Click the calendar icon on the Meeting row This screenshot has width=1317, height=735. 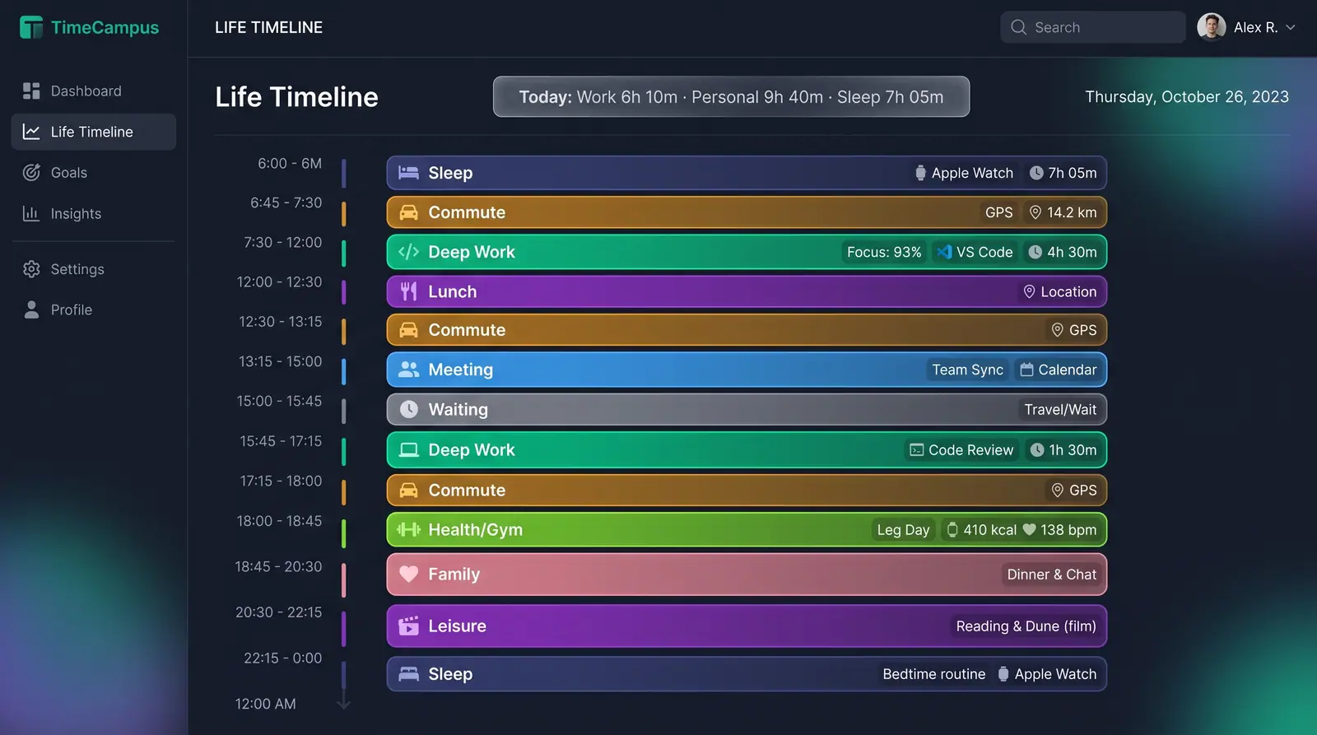tap(1026, 370)
